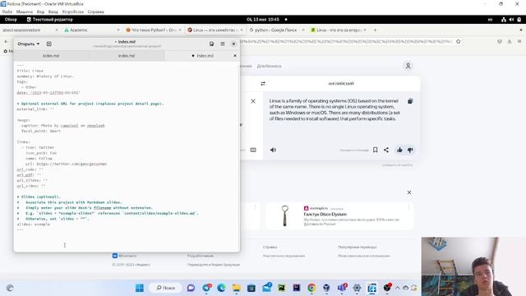Select the английский target language selector
This screenshot has height=296, width=526.
click(341, 84)
